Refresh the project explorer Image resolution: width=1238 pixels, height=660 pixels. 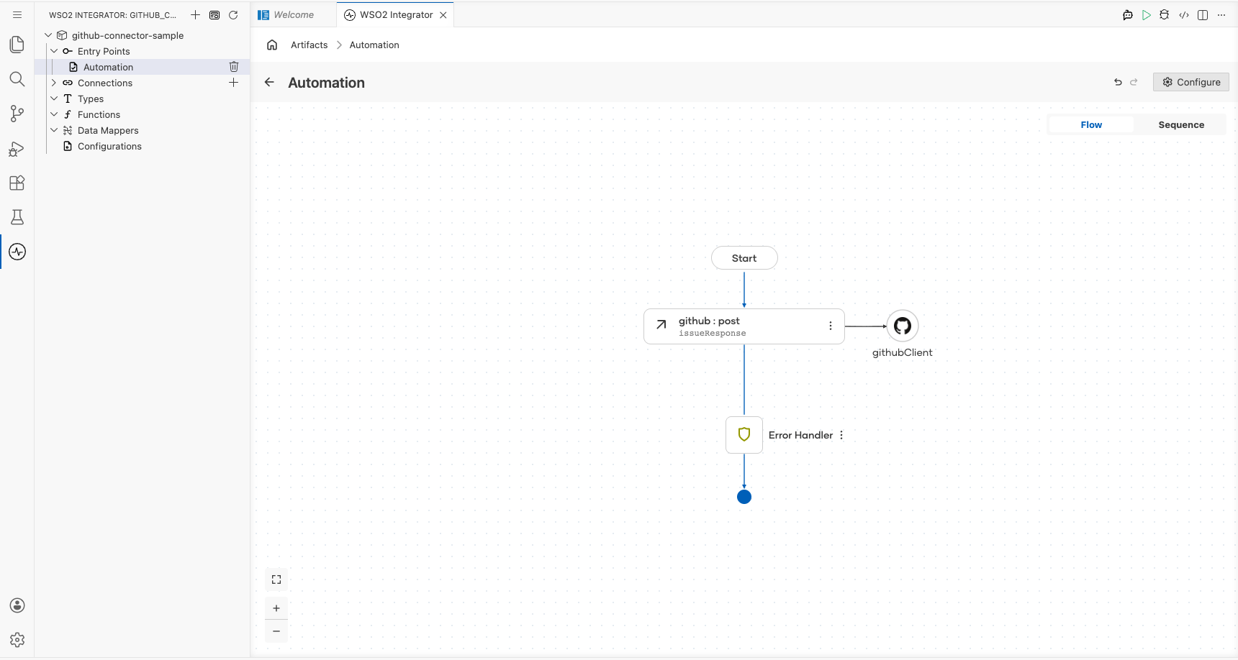coord(233,14)
